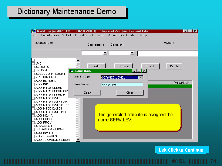Click the attribute list scroll down arrow
This screenshot has width=222, height=166.
pyautogui.click(x=78, y=139)
